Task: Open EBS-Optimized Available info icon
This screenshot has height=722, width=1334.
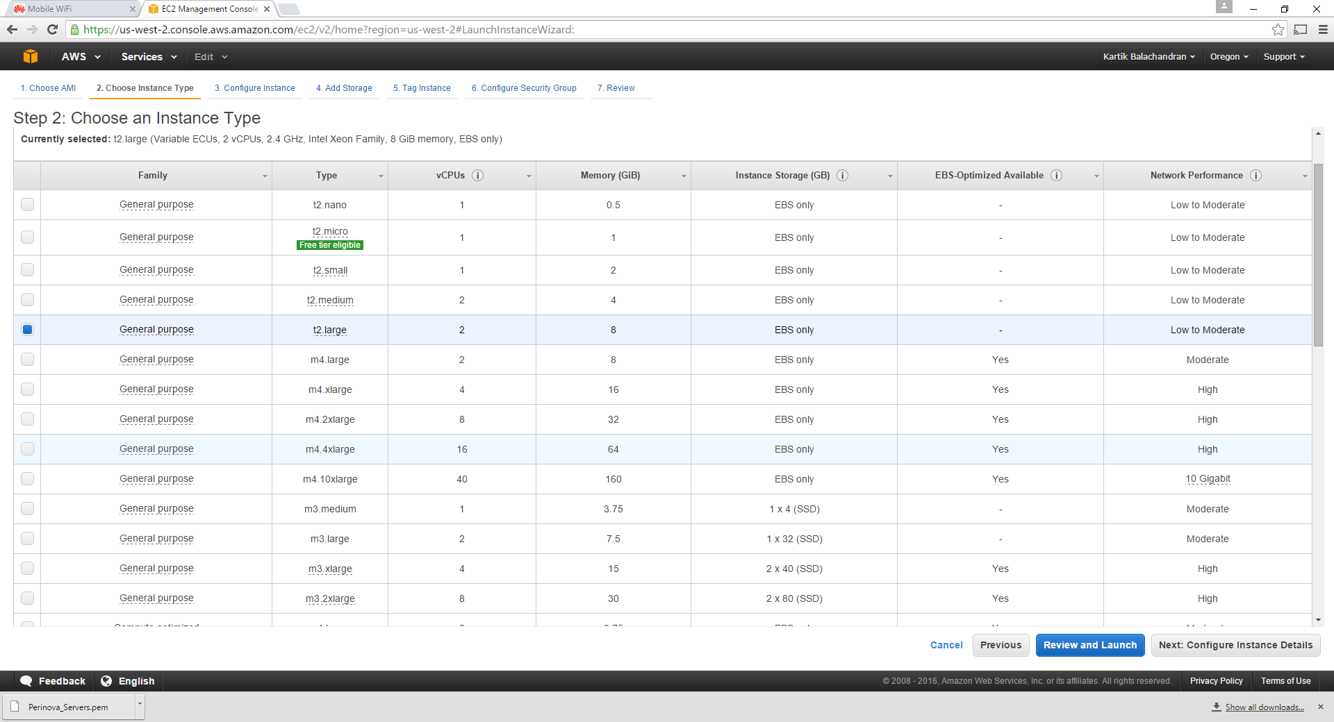Action: click(x=1056, y=176)
